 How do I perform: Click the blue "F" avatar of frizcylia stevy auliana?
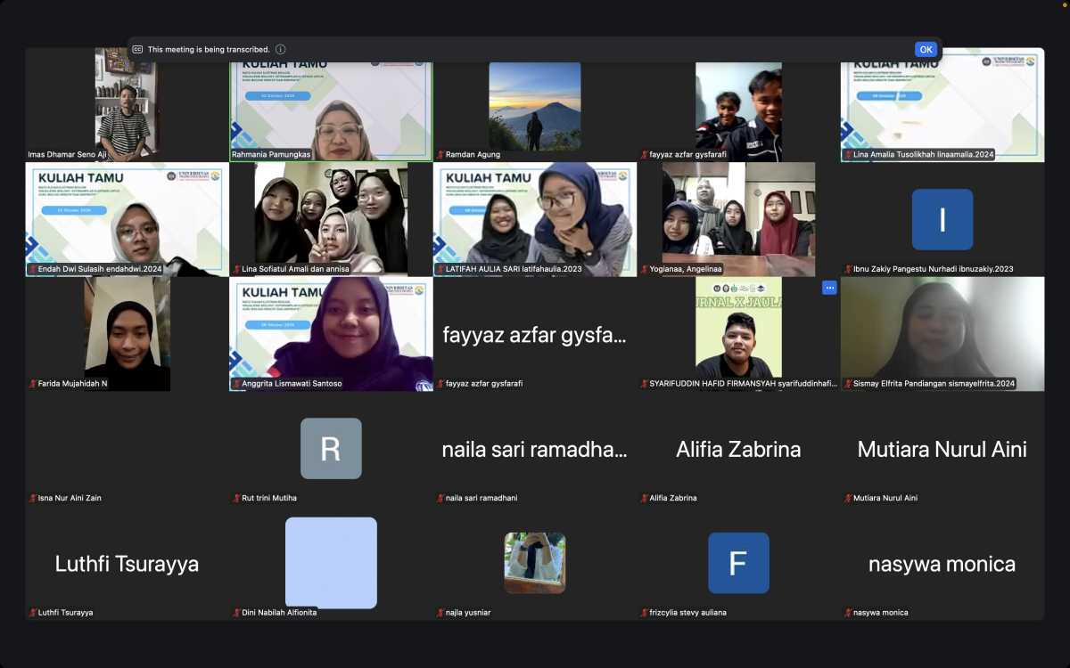pos(738,563)
